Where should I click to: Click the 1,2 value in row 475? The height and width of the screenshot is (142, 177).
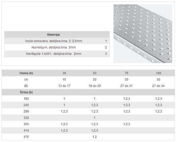point(94,137)
